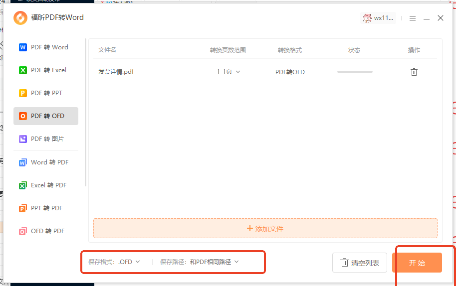Switch to OFD 转 PDF mode

46,231
